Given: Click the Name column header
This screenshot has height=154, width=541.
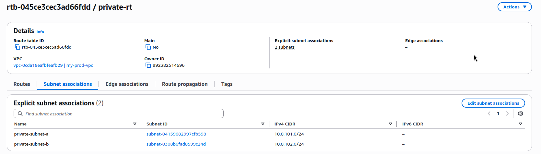Looking at the screenshot, I should (x=20, y=124).
